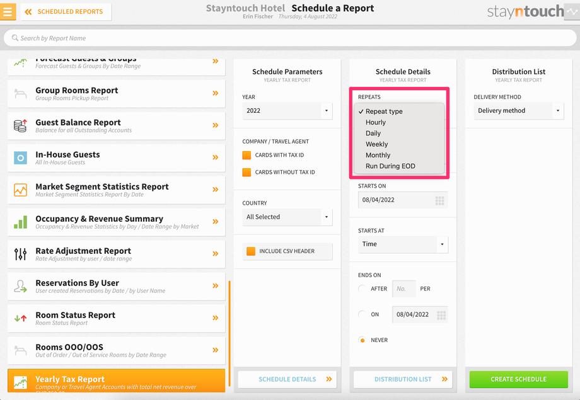The image size is (580, 400).
Task: Click the Reservations By User person icon
Action: [20, 287]
